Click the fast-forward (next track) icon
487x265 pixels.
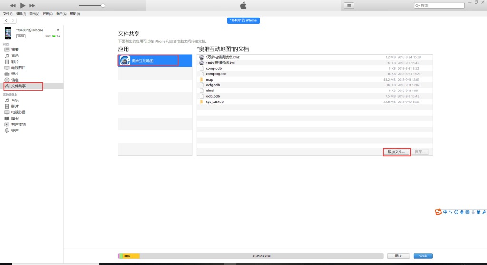pyautogui.click(x=32, y=5)
